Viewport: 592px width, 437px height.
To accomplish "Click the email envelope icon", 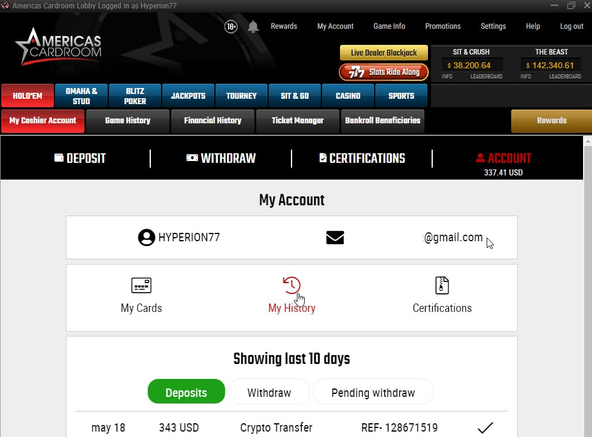I will click(x=335, y=238).
